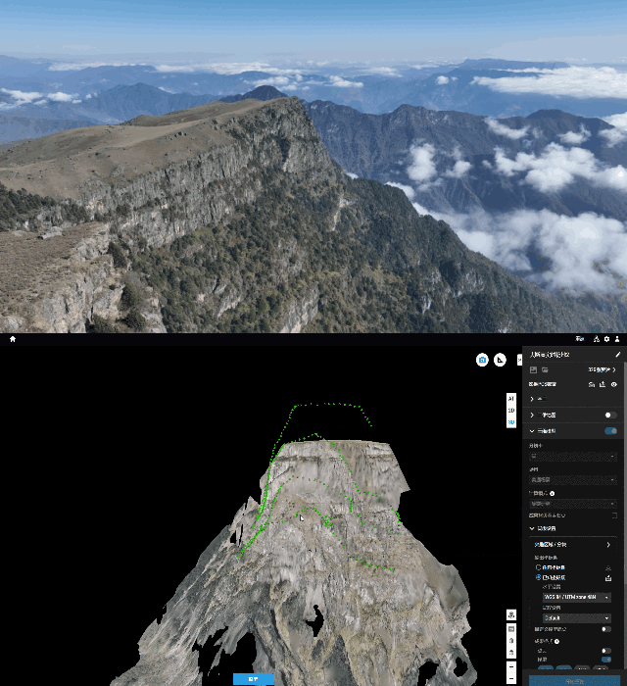627x686 pixels.
Task: Toggle the eye icon for image visibility
Action: [614, 385]
